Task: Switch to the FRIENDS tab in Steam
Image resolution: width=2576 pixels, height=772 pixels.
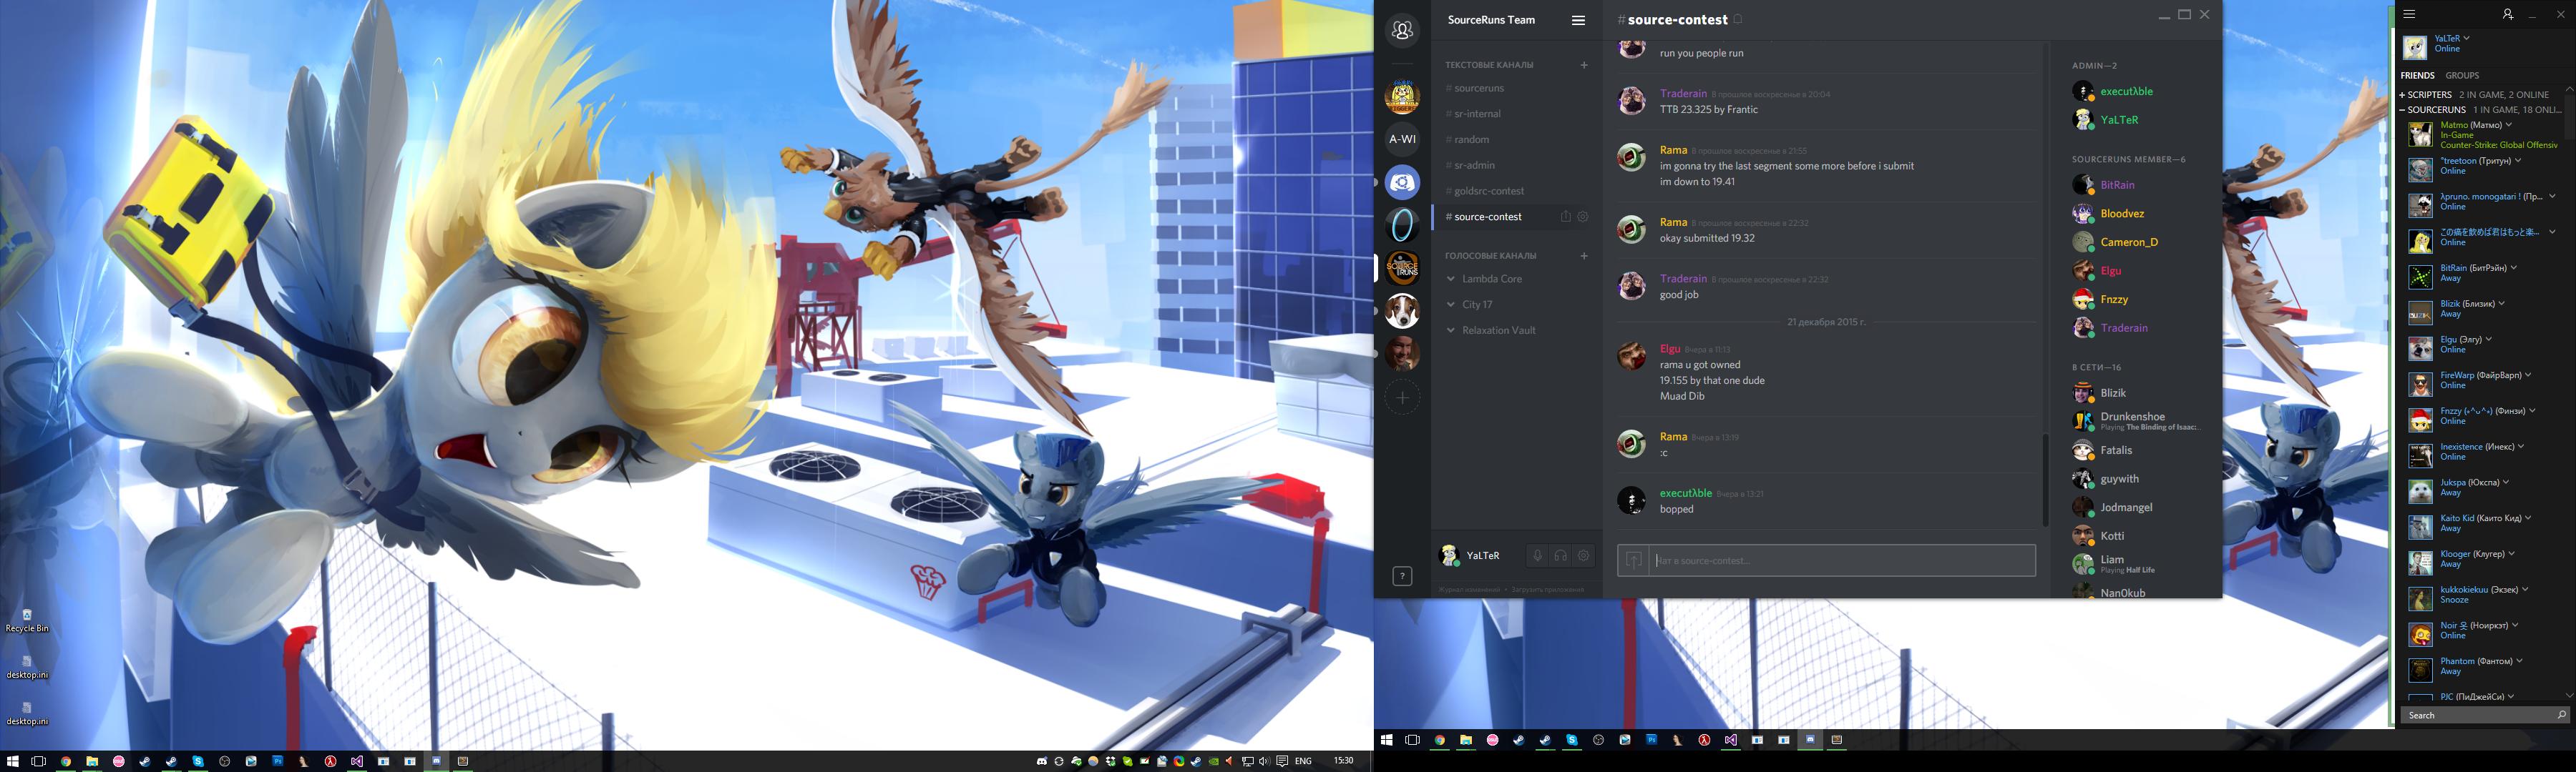Action: click(x=2417, y=76)
